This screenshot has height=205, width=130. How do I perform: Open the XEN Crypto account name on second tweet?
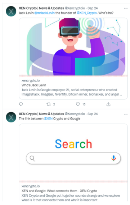(x=41, y=114)
